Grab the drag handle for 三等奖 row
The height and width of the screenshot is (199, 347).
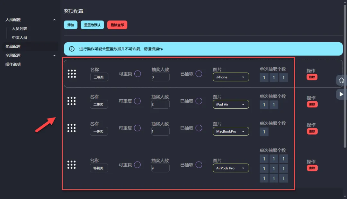coord(72,74)
